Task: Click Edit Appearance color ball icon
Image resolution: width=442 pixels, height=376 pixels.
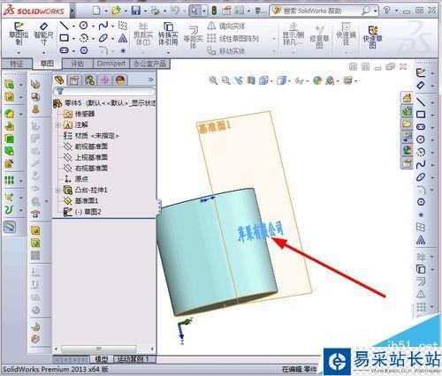Action: tap(317, 80)
